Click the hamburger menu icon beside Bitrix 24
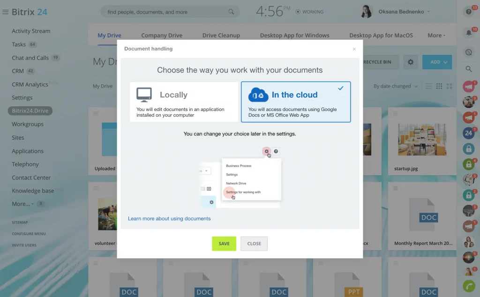This screenshot has height=297, width=480. coord(6,12)
